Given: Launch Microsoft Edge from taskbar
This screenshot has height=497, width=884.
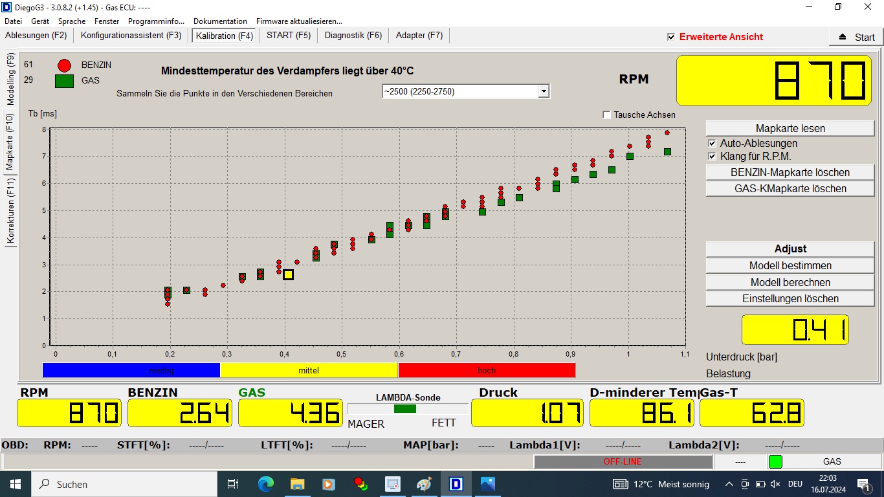Looking at the screenshot, I should coord(265,484).
